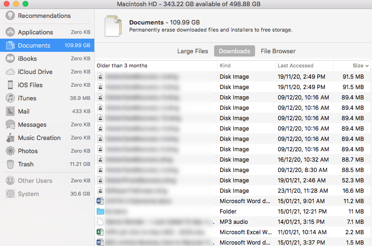The width and height of the screenshot is (372, 246).
Task: Select disk image icon in the 16.6 MB row
Action: coord(100,191)
